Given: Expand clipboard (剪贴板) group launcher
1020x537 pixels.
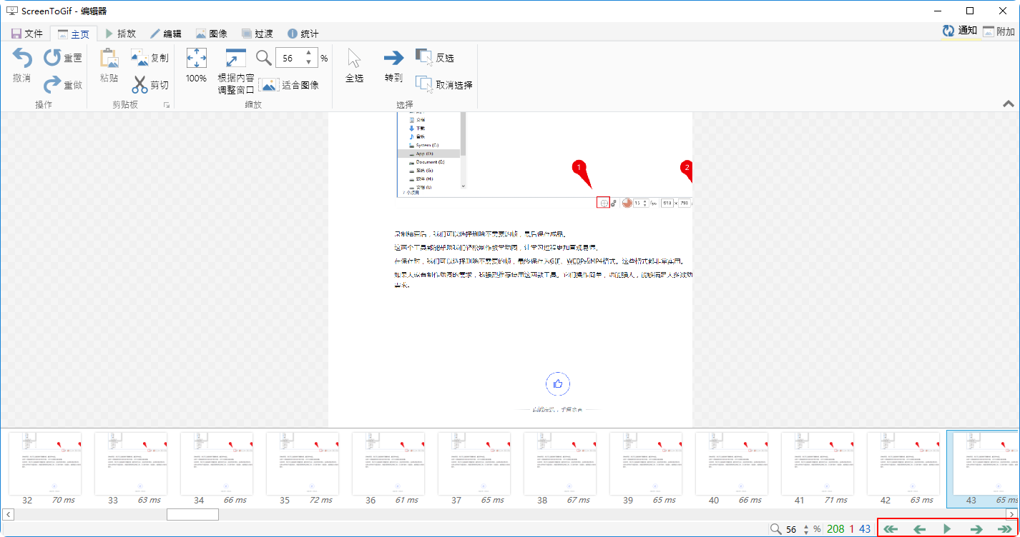Looking at the screenshot, I should tap(167, 105).
